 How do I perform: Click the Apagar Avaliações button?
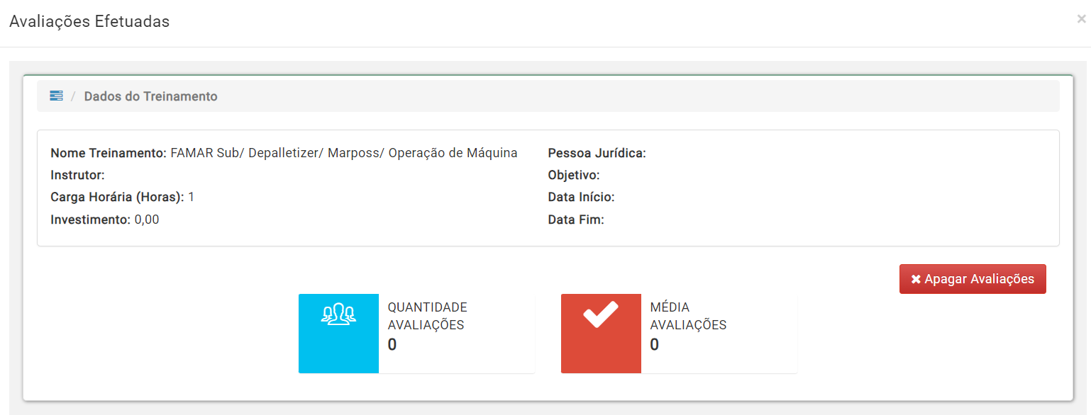click(973, 279)
